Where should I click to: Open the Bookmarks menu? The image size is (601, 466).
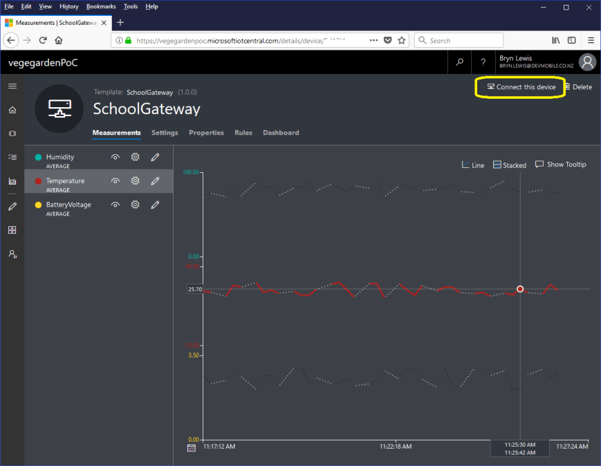tap(101, 6)
